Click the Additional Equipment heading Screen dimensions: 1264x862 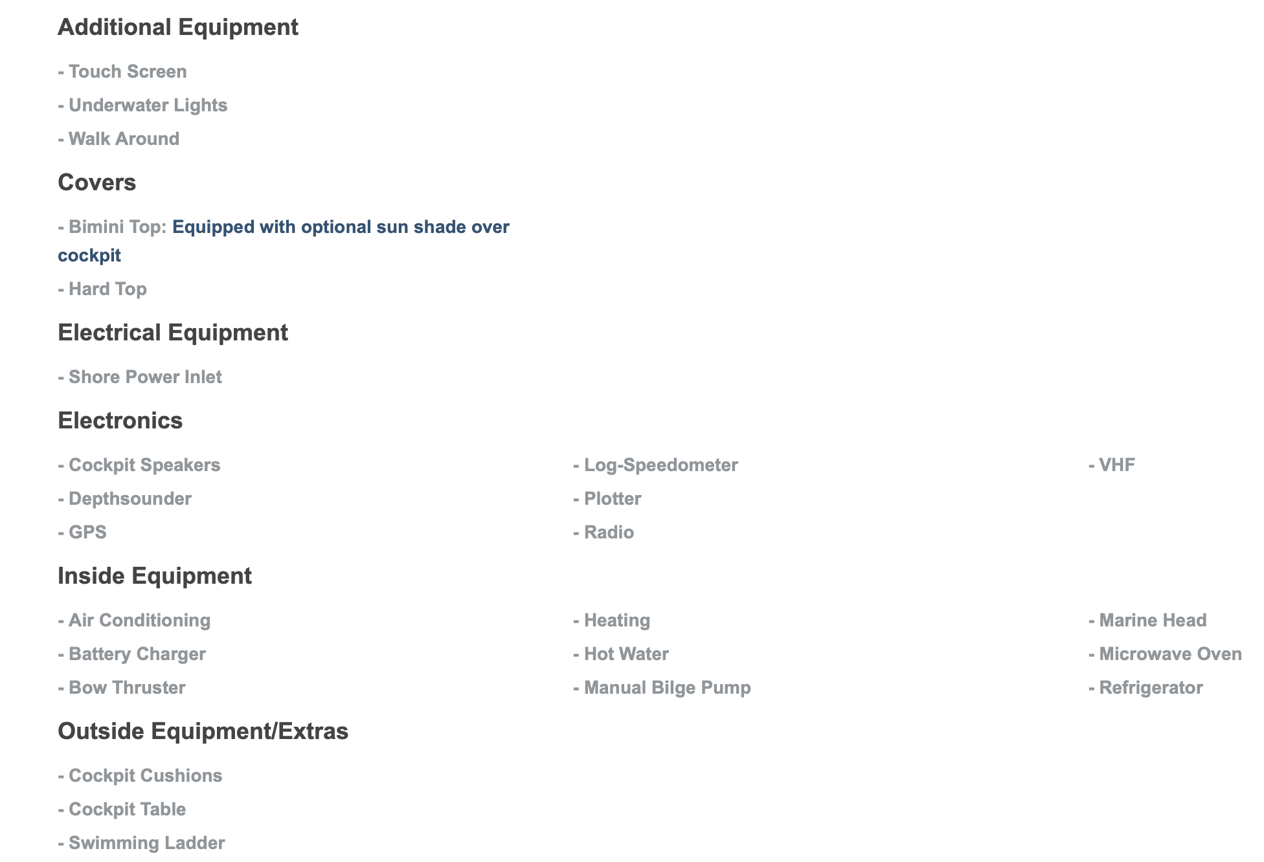click(178, 27)
